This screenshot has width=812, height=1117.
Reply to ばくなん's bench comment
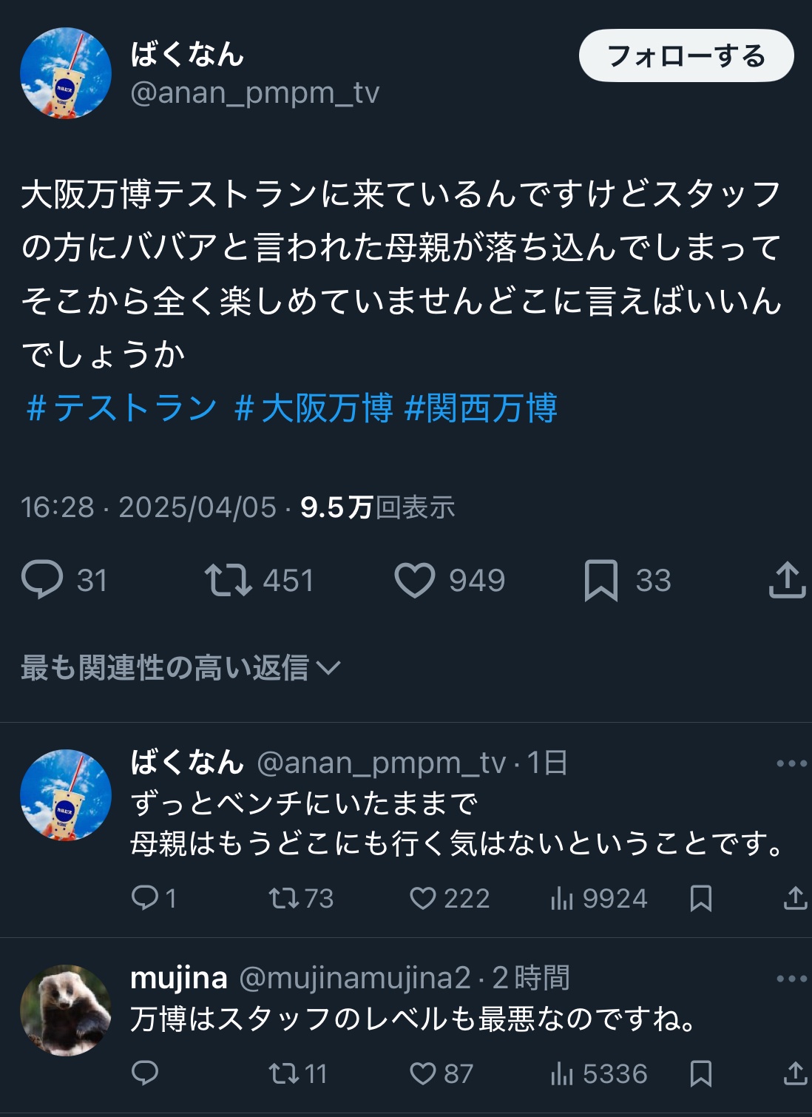(145, 898)
